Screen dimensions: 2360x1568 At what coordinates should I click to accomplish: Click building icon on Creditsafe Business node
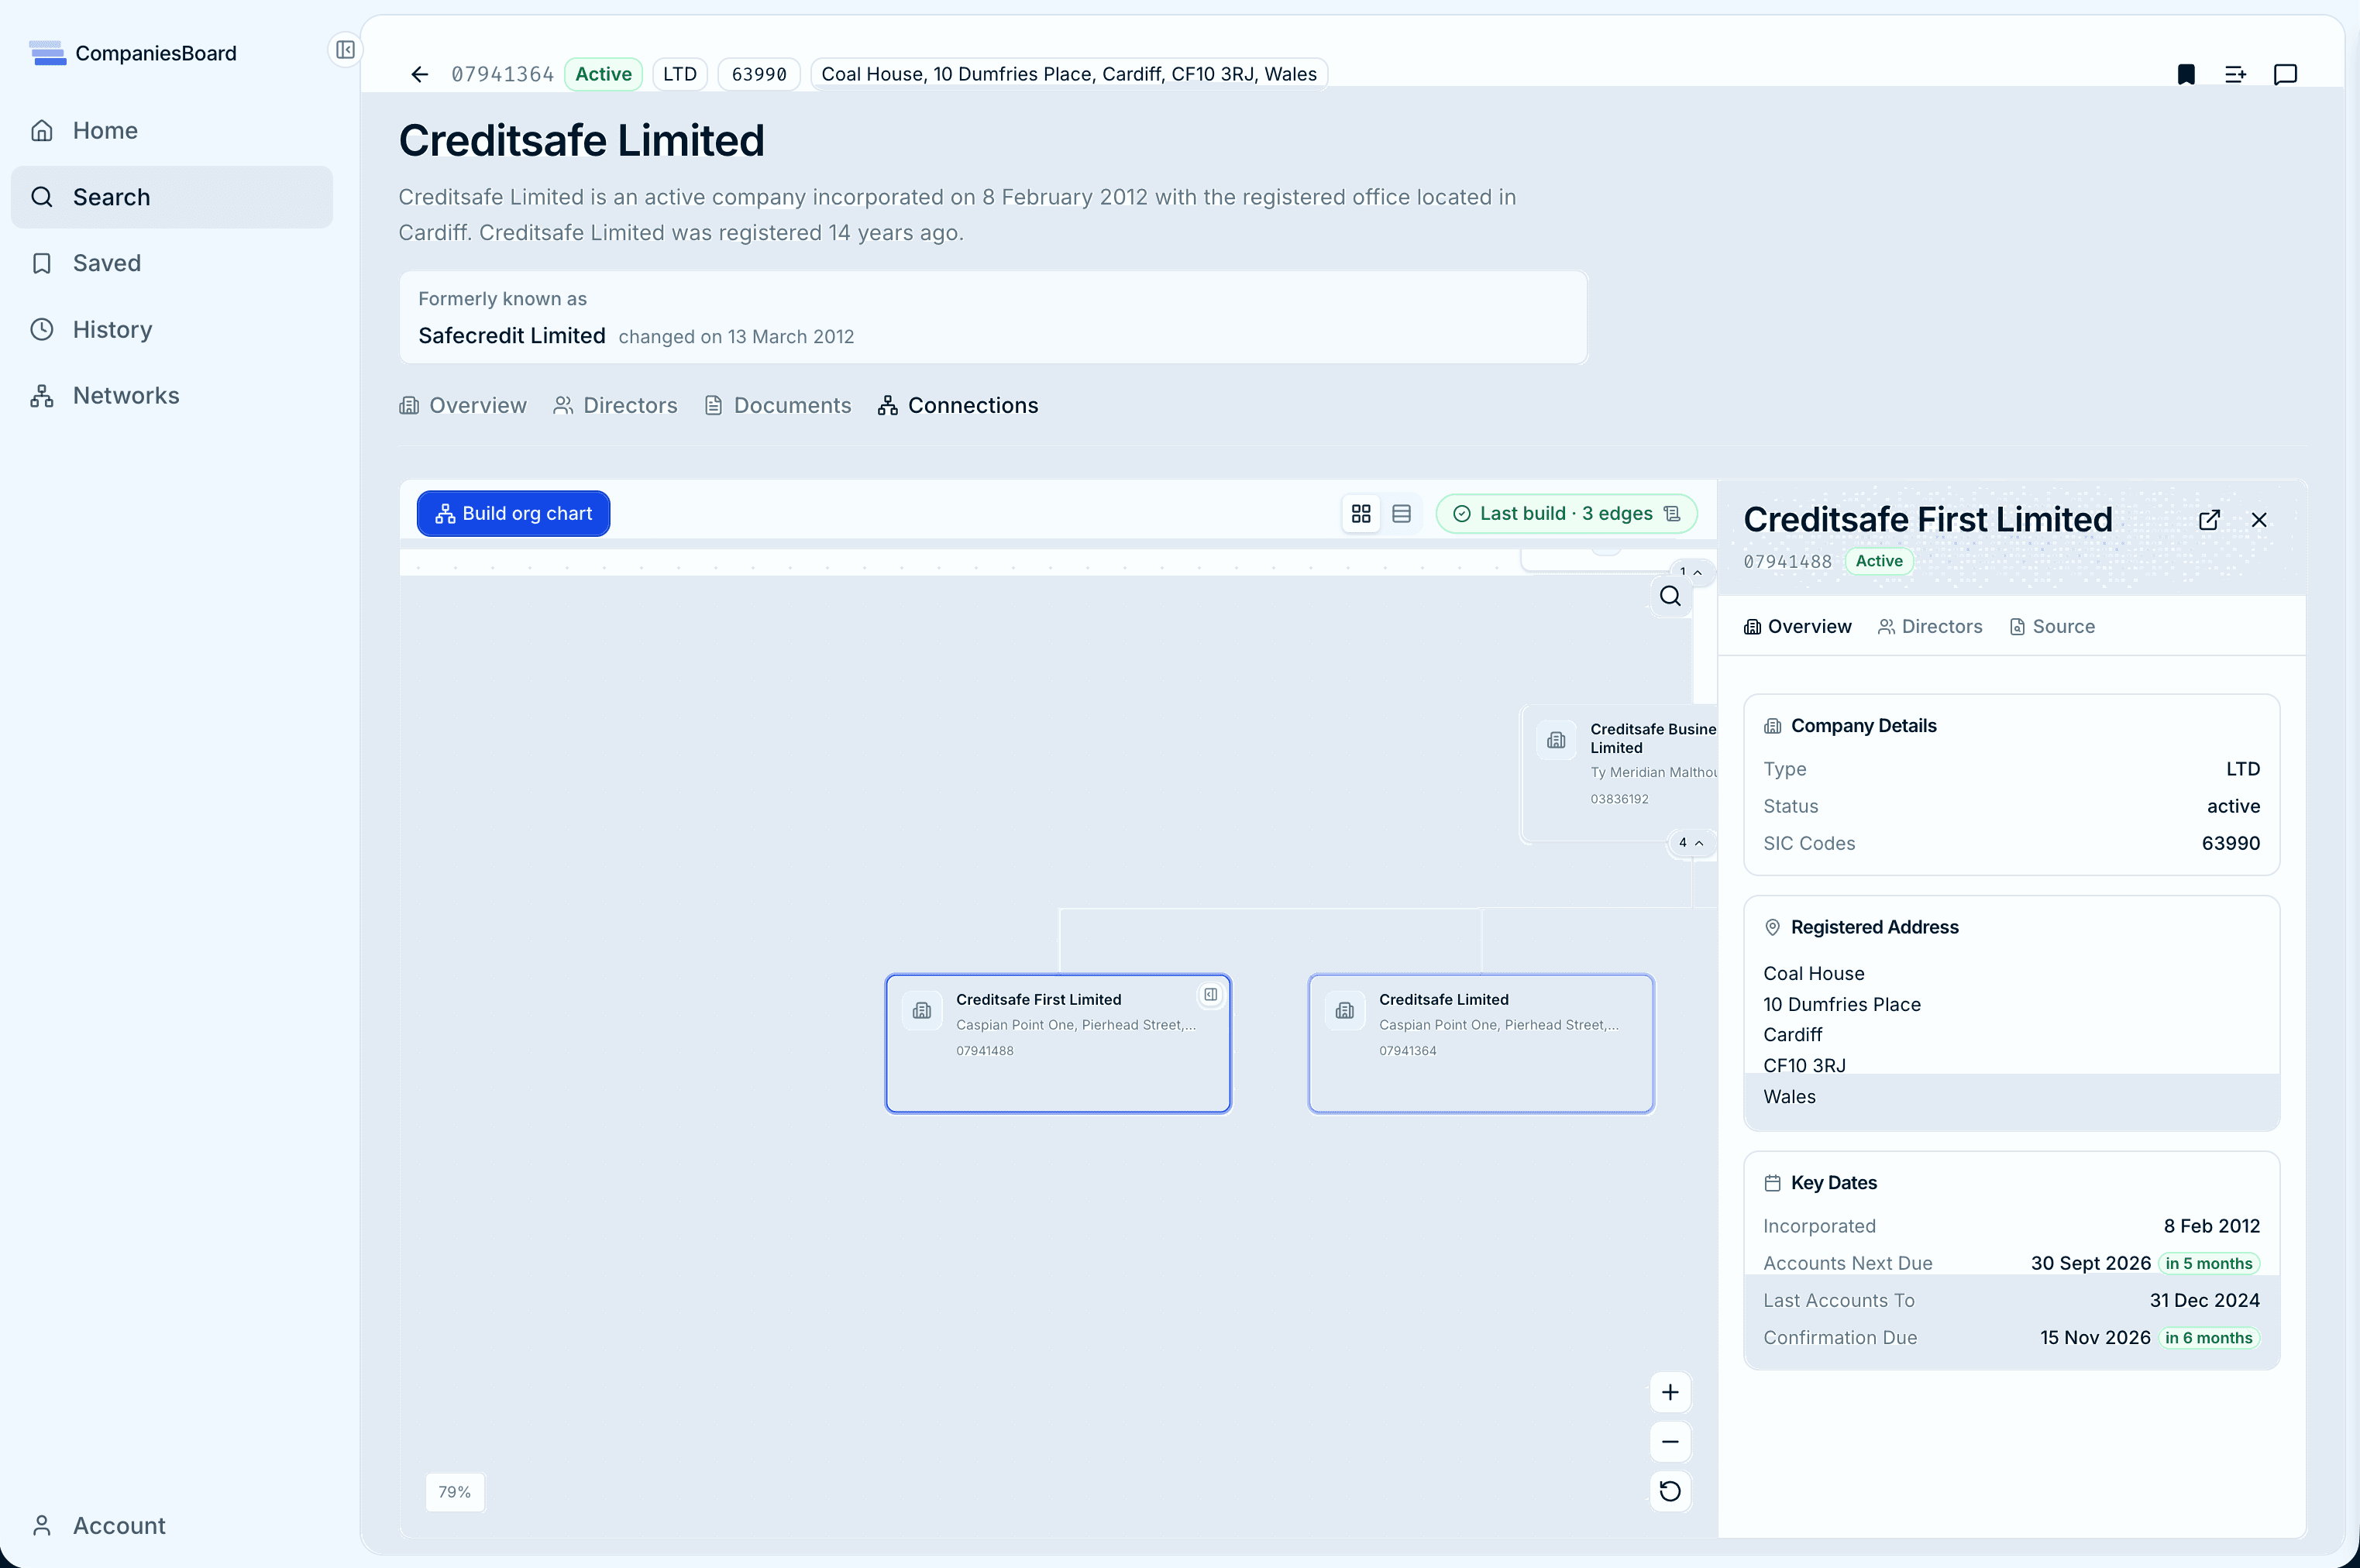(x=1556, y=740)
